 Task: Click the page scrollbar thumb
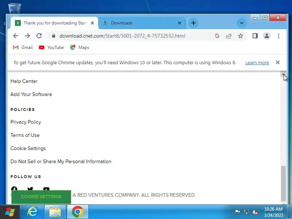point(284,184)
